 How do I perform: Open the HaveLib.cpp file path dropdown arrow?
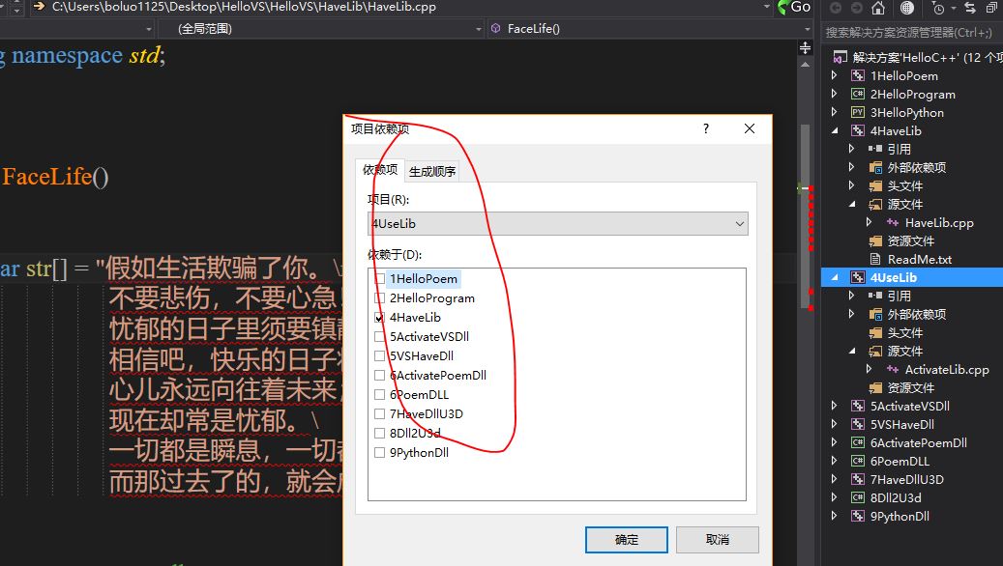coord(767,7)
